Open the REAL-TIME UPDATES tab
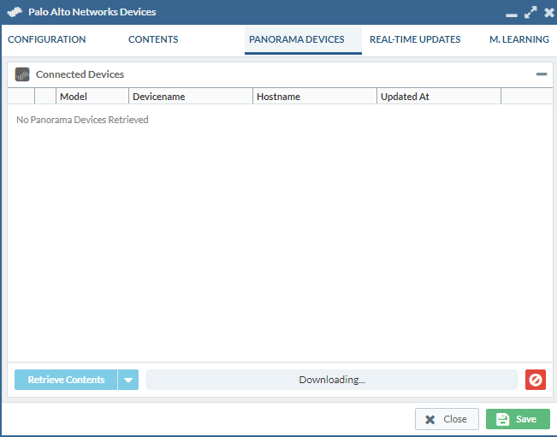Screen dimensions: 557x437 coord(415,39)
